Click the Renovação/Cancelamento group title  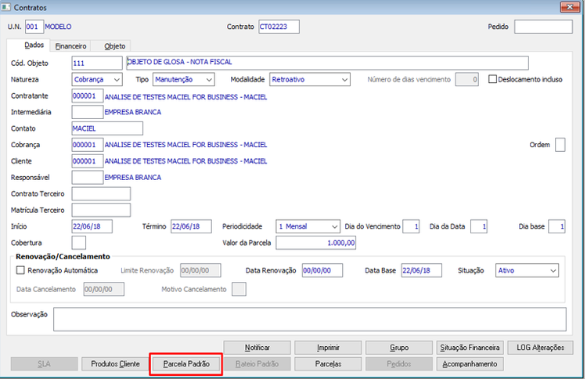click(63, 257)
